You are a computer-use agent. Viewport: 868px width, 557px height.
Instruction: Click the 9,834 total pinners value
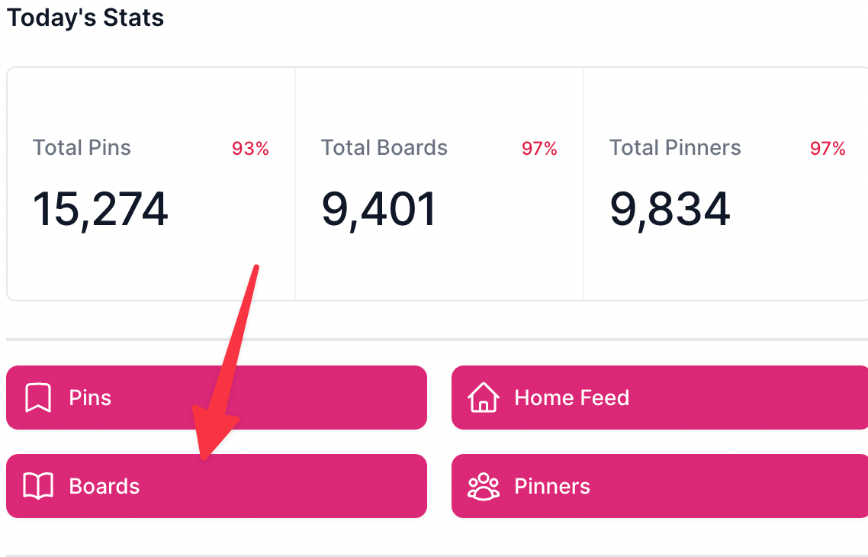click(670, 209)
